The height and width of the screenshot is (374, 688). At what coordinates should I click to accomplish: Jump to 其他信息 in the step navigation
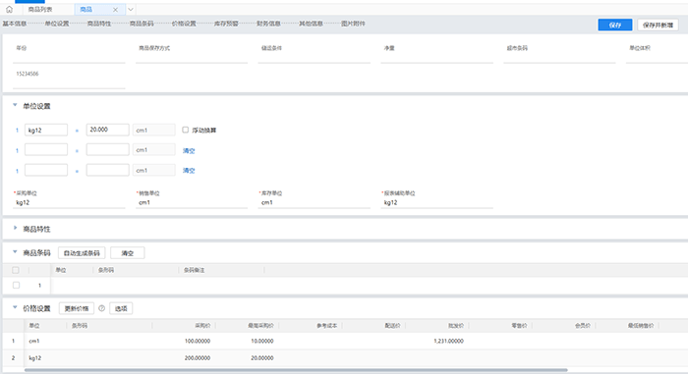312,24
